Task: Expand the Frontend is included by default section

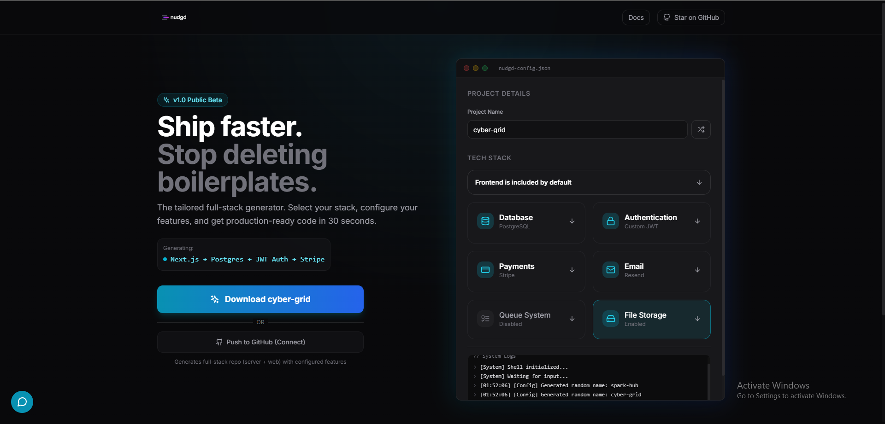Action: pyautogui.click(x=589, y=182)
